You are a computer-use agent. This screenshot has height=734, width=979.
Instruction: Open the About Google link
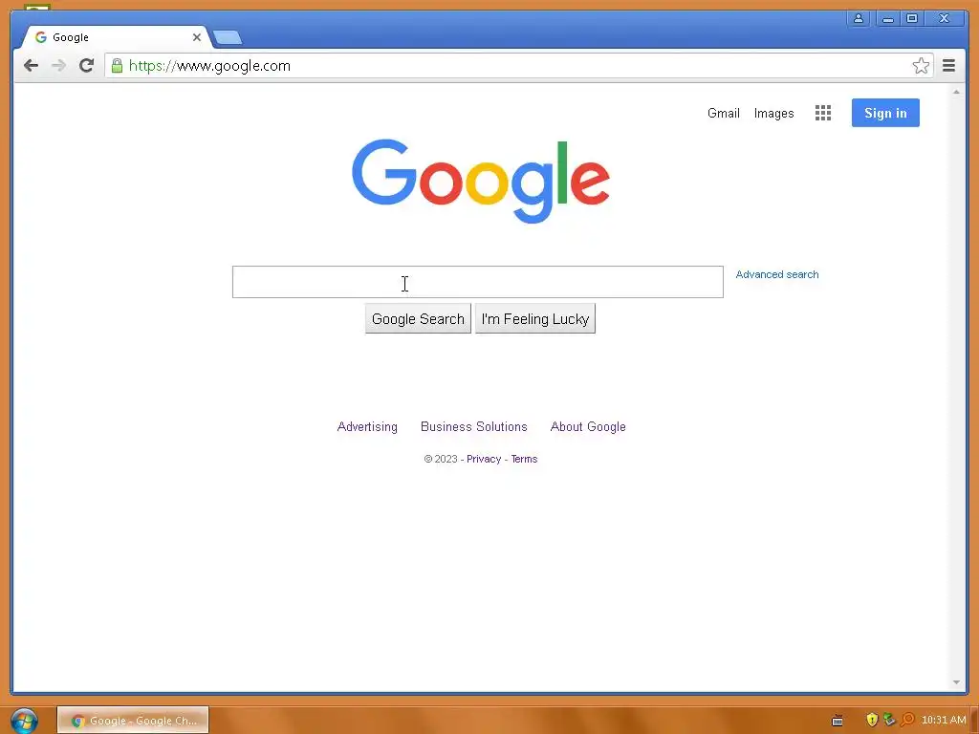tap(588, 427)
